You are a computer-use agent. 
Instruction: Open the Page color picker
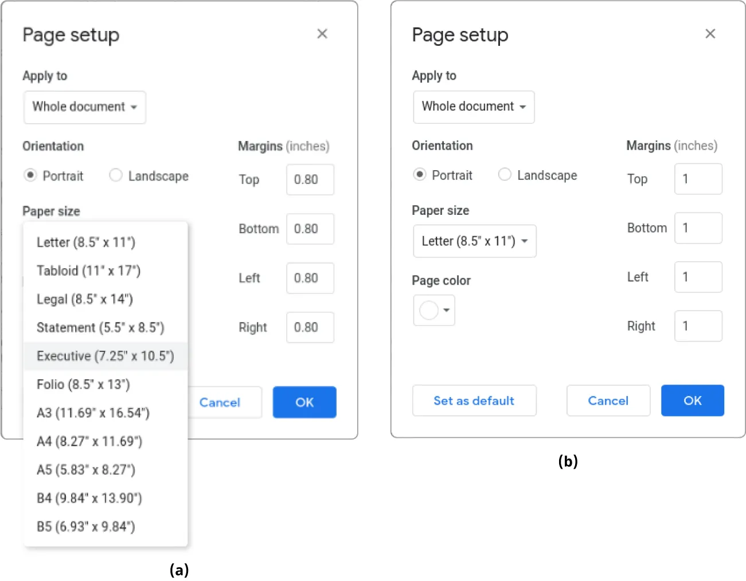433,310
